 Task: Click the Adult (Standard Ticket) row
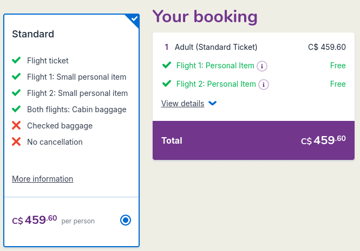216,47
